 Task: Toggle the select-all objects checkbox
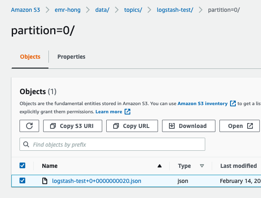tap(22, 165)
